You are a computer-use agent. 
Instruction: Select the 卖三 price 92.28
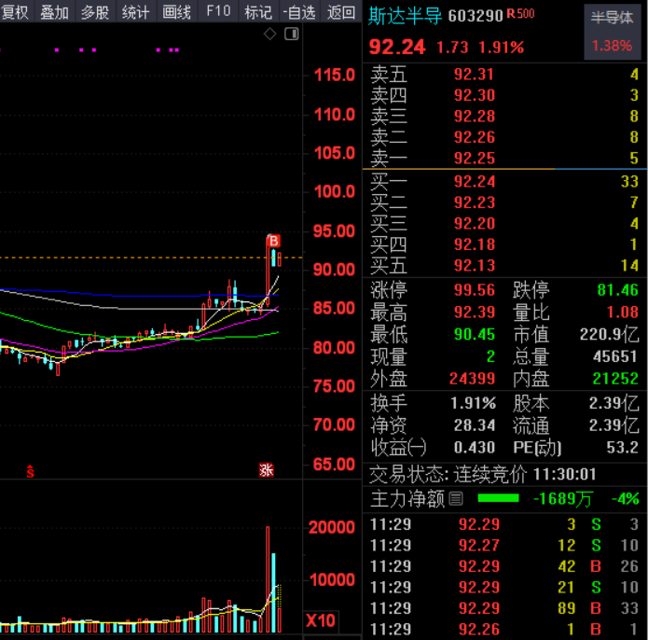tap(474, 117)
